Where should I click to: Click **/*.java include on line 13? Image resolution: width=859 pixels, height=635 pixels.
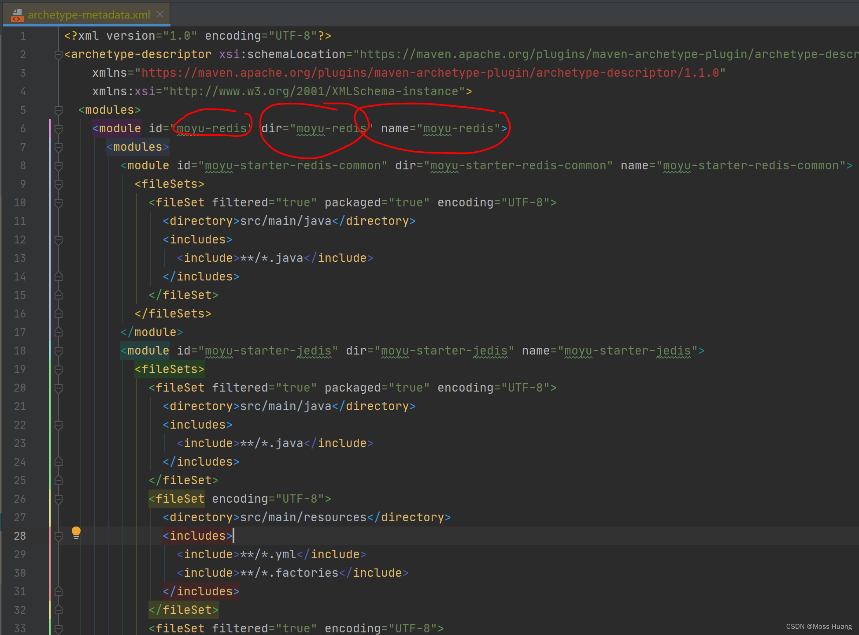pos(272,258)
